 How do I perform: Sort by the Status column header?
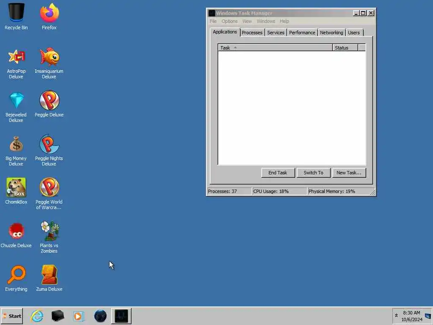(x=345, y=48)
